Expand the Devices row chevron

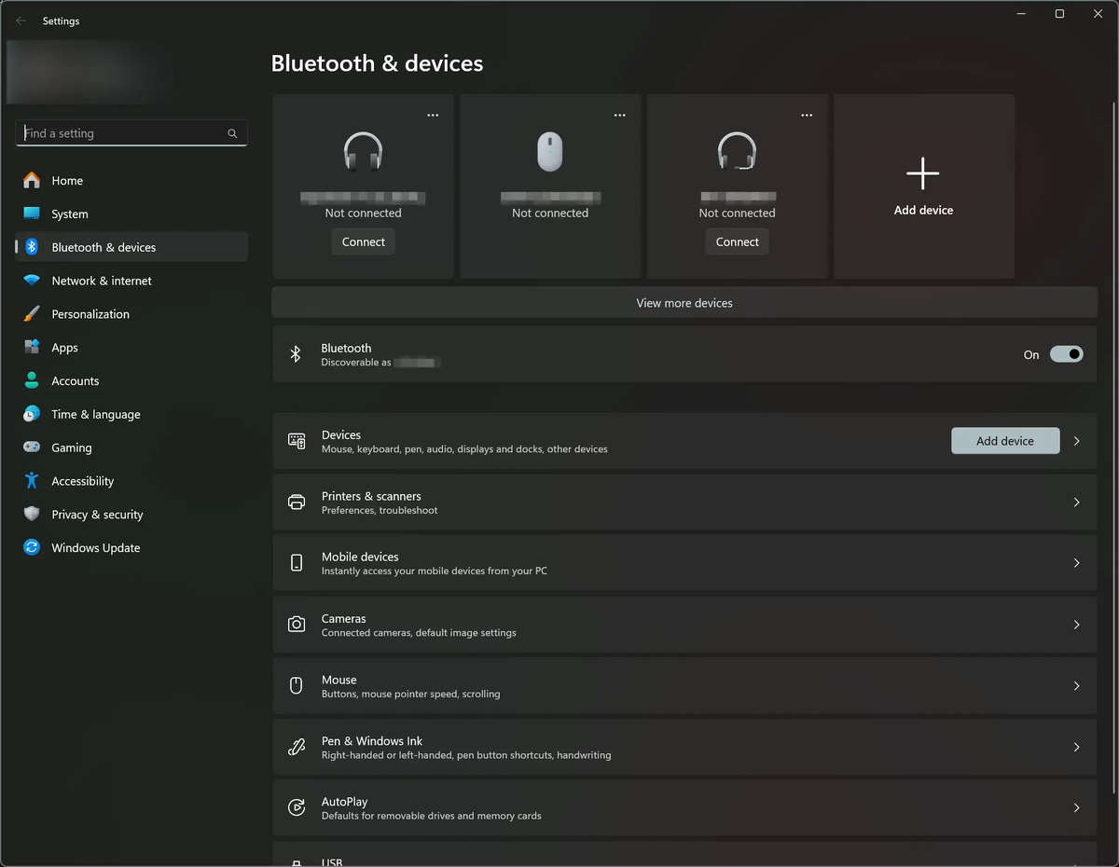tap(1077, 441)
